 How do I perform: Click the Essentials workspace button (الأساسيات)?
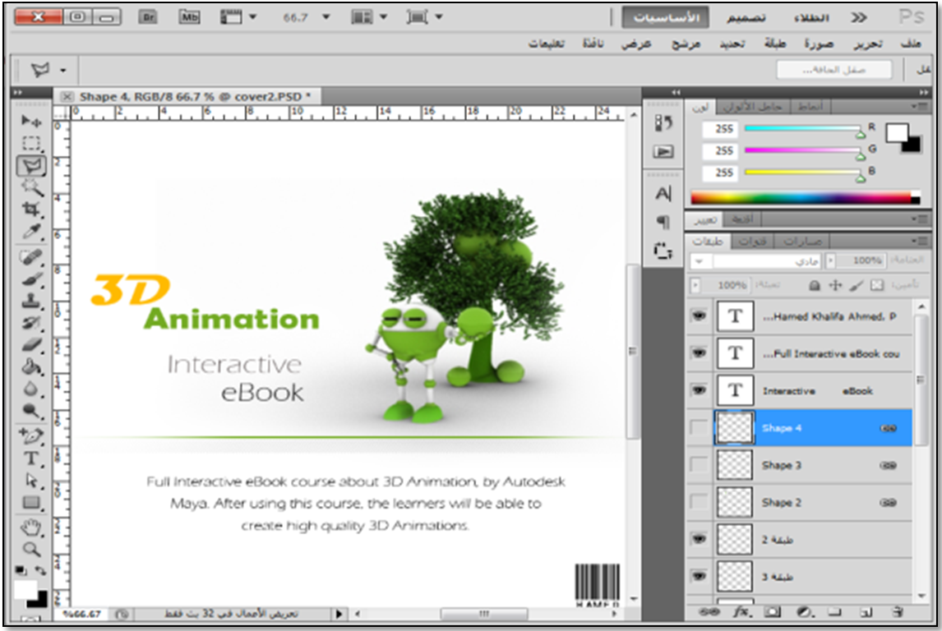tap(664, 17)
